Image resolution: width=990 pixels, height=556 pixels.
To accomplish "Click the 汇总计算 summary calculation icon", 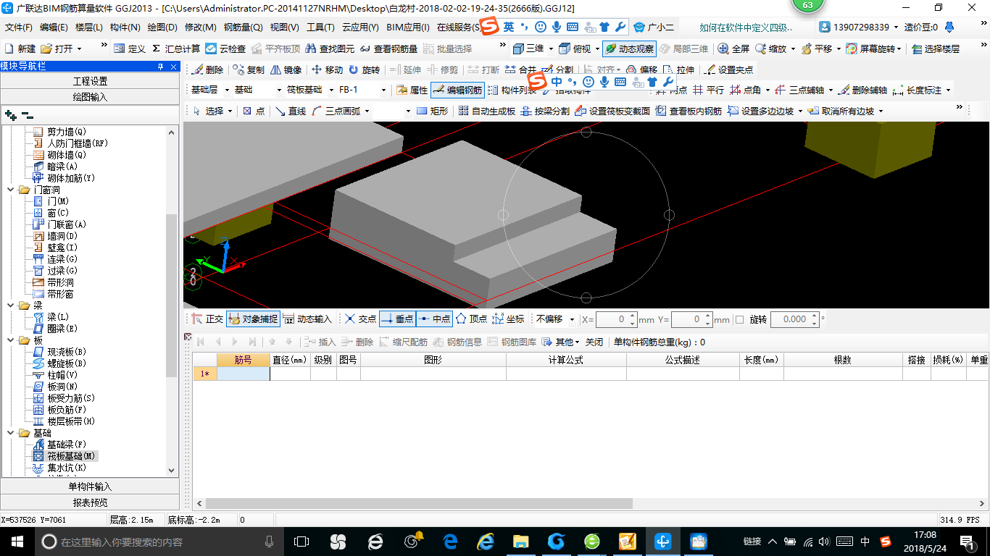I will click(176, 49).
